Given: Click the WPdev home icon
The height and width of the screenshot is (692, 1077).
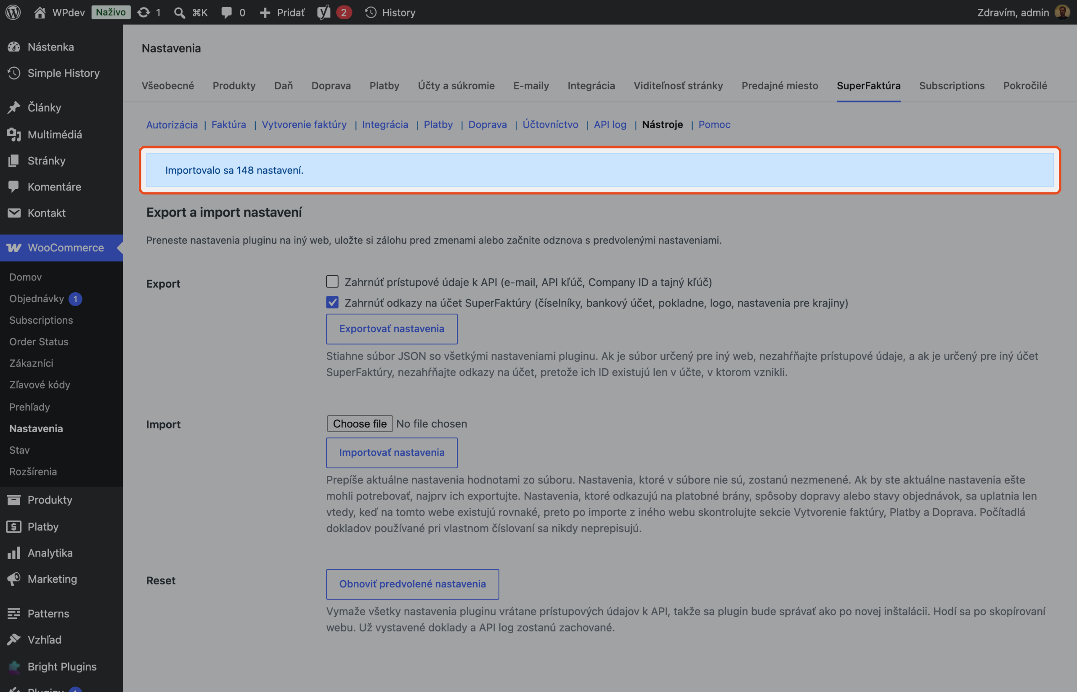Looking at the screenshot, I should [x=40, y=12].
